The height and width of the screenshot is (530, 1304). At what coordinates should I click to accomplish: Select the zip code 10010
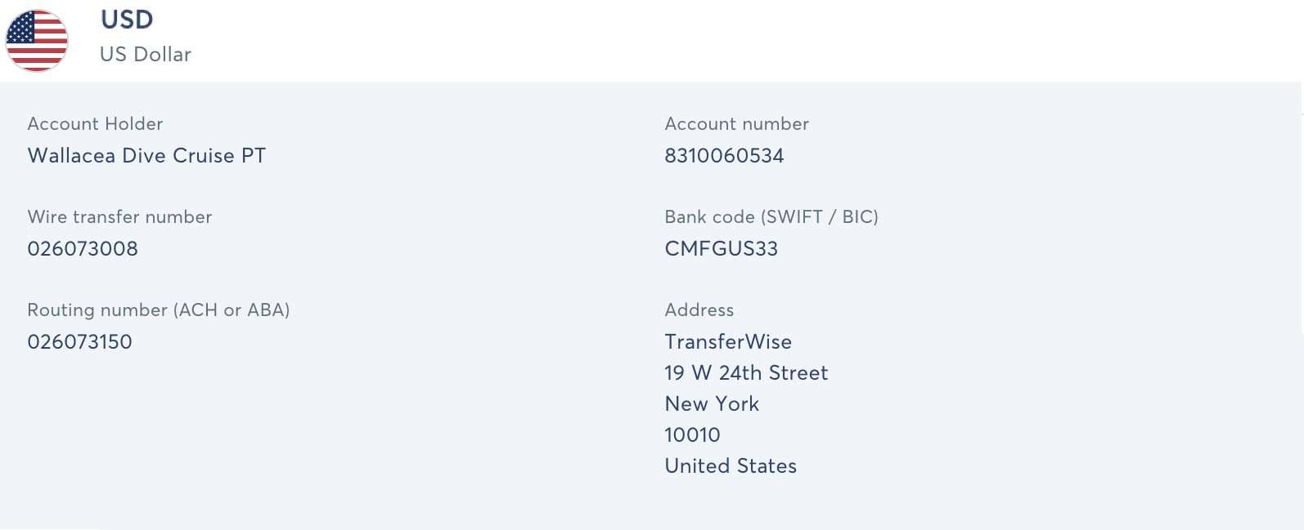(692, 435)
